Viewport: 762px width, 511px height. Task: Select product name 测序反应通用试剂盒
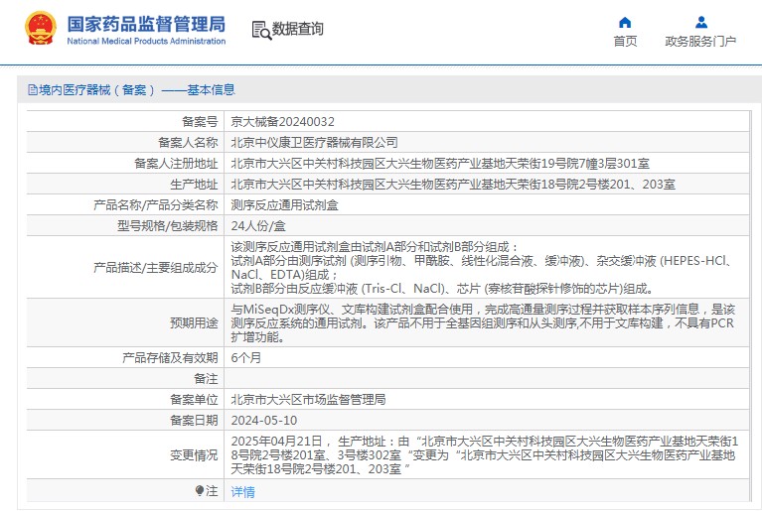(284, 204)
